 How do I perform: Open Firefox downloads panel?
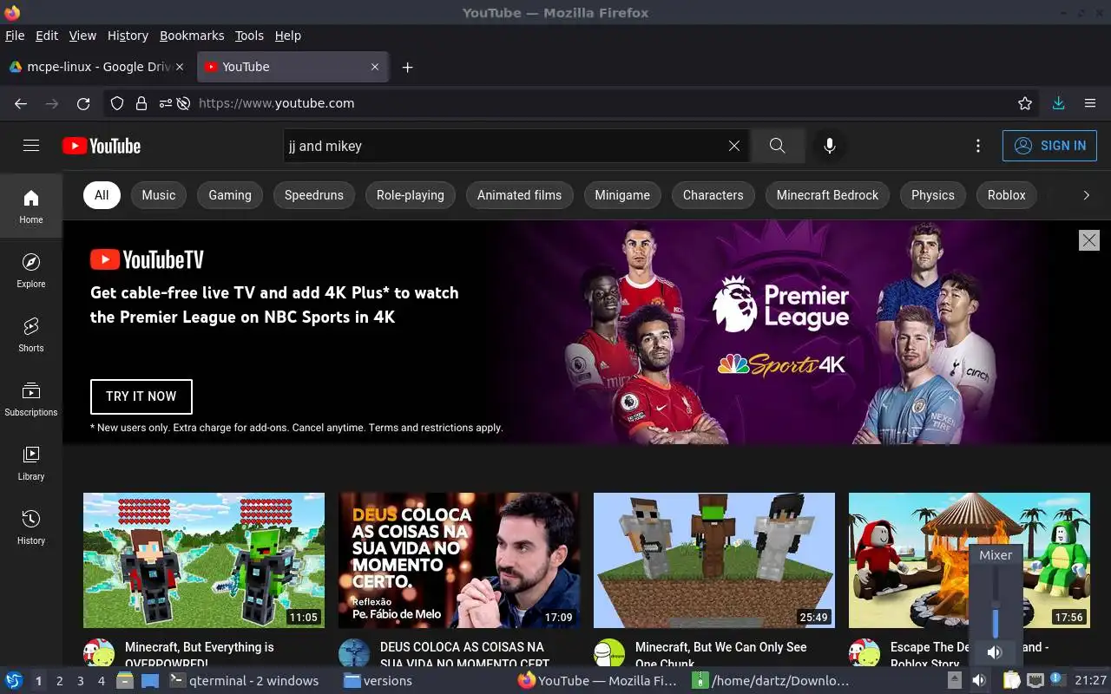[1058, 103]
